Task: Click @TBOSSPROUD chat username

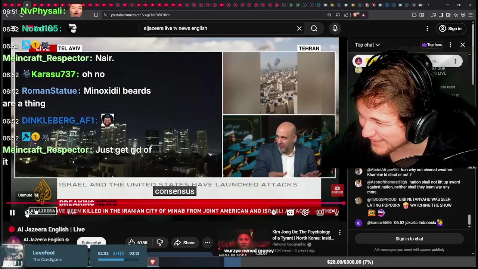Action: [x=382, y=200]
